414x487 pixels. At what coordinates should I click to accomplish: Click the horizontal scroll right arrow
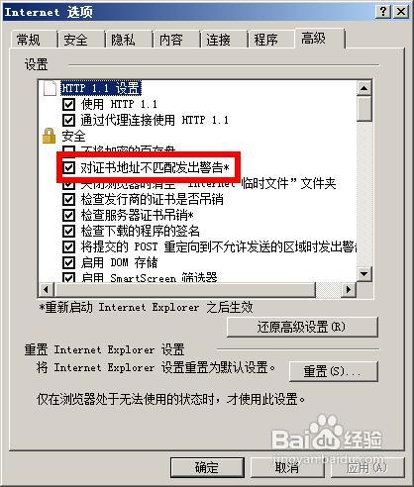tap(349, 290)
